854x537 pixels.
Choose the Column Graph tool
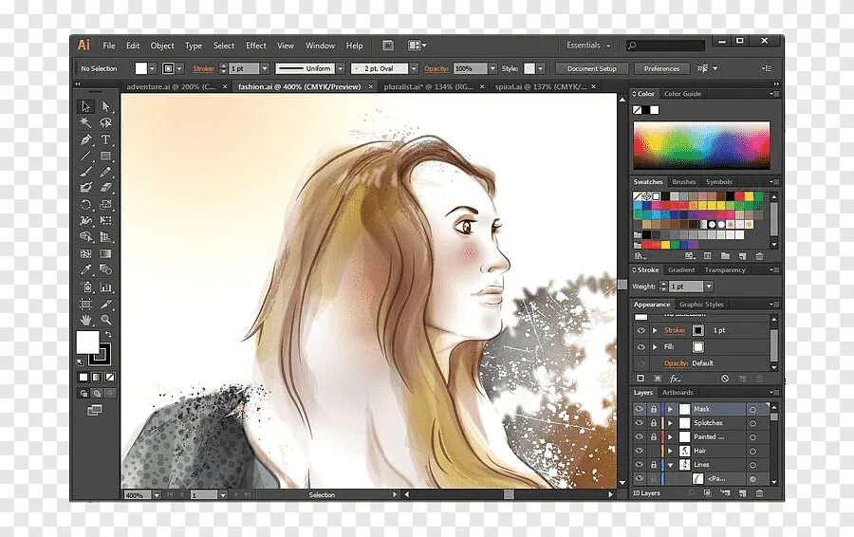(105, 287)
